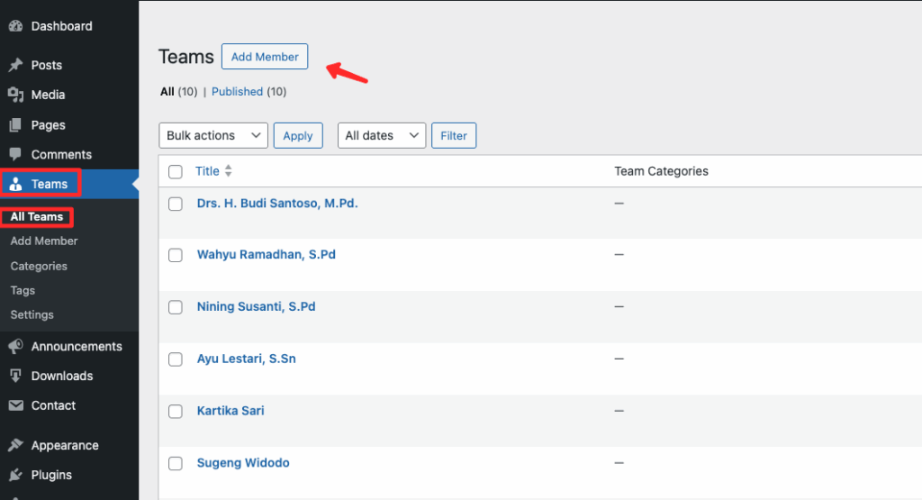The width and height of the screenshot is (922, 500).
Task: Click the Media library icon
Action: click(16, 95)
